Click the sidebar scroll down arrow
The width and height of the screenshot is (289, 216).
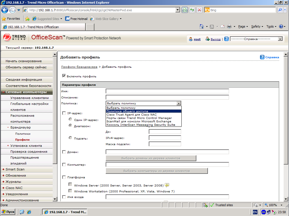[55, 199]
